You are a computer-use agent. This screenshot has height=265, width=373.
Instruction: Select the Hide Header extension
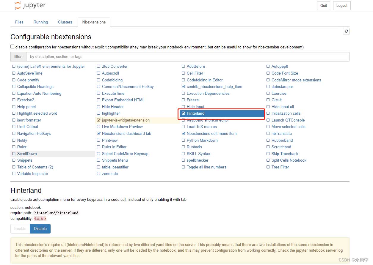click(x=113, y=107)
